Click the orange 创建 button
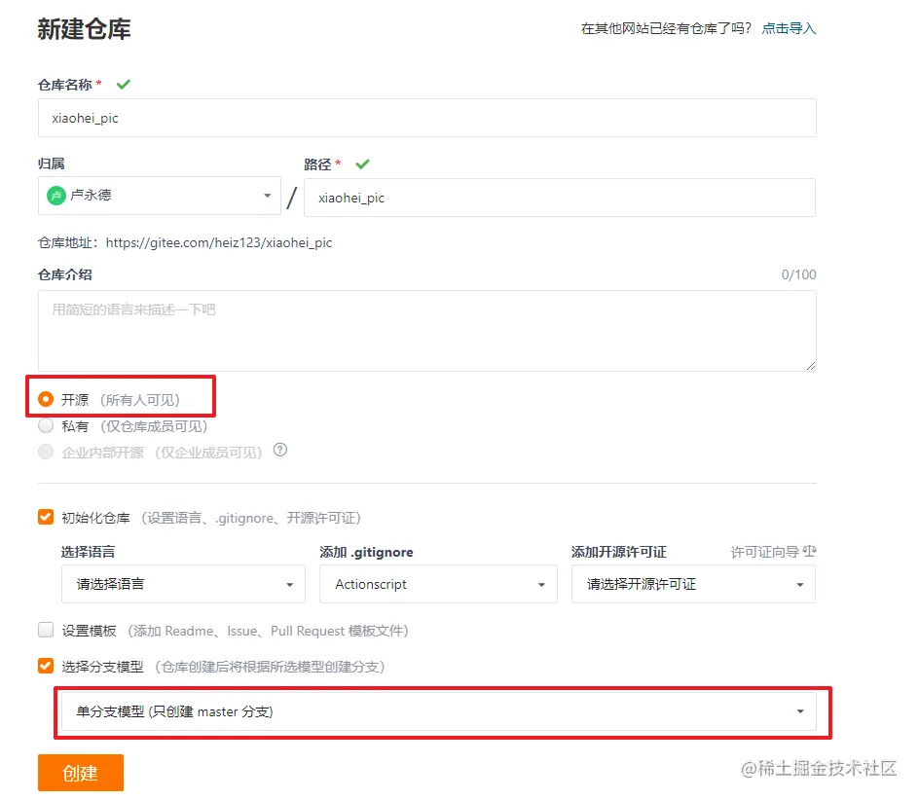This screenshot has height=800, width=919. [x=81, y=773]
